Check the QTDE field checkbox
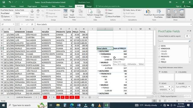This screenshot has width=193, height=108. click(159, 59)
